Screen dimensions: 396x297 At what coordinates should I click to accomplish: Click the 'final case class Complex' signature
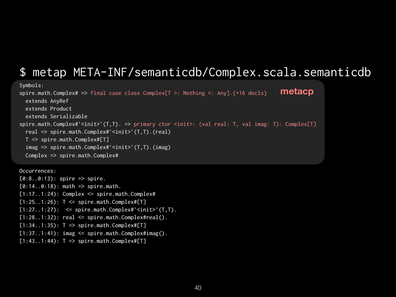click(x=178, y=93)
